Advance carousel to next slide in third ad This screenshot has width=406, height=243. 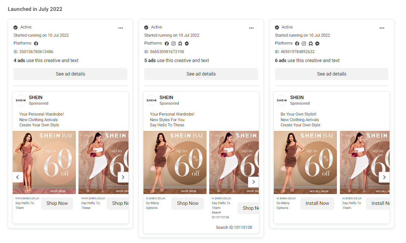click(384, 177)
